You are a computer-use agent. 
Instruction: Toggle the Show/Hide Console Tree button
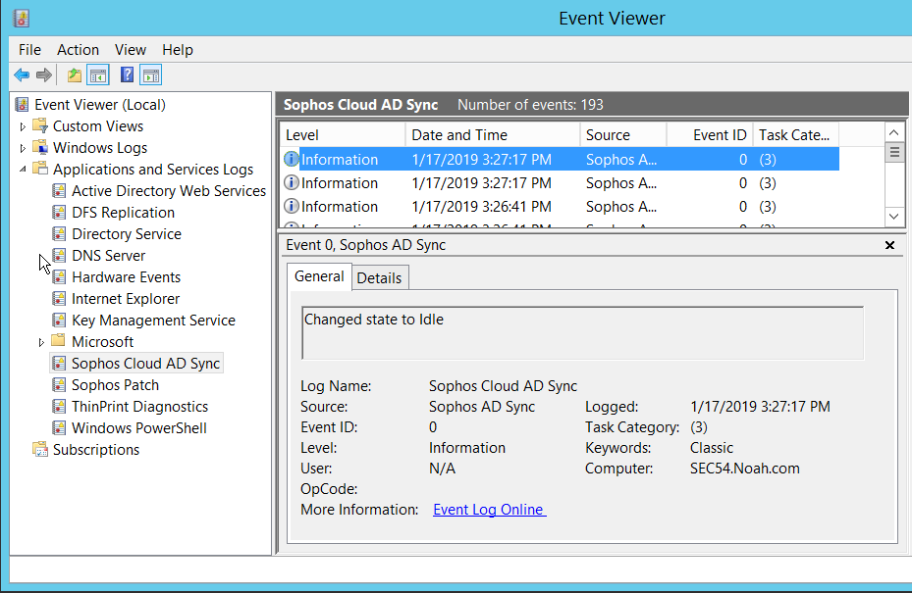(98, 75)
